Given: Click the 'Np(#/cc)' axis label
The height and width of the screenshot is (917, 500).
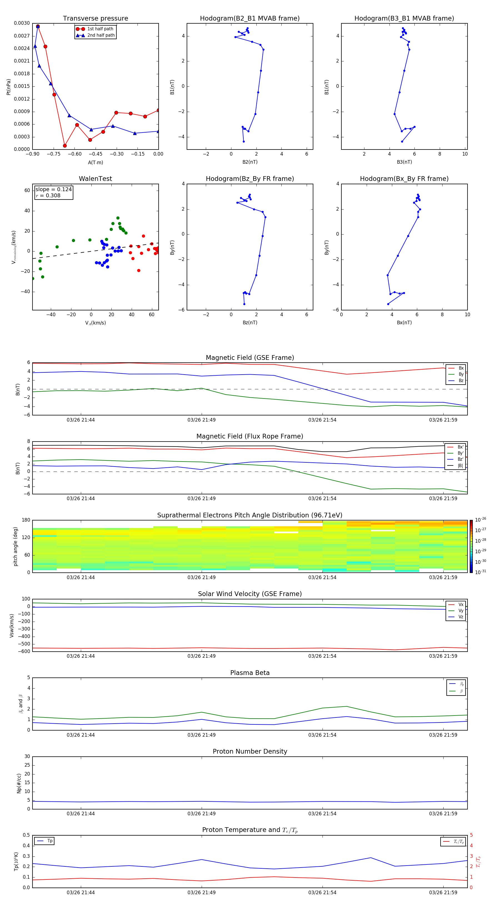Looking at the screenshot, I should (19, 783).
